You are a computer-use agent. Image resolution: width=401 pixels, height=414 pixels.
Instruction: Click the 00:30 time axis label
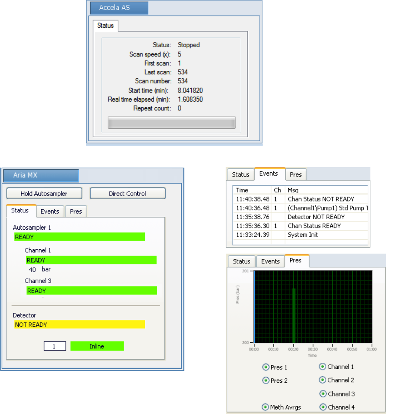tap(313, 349)
